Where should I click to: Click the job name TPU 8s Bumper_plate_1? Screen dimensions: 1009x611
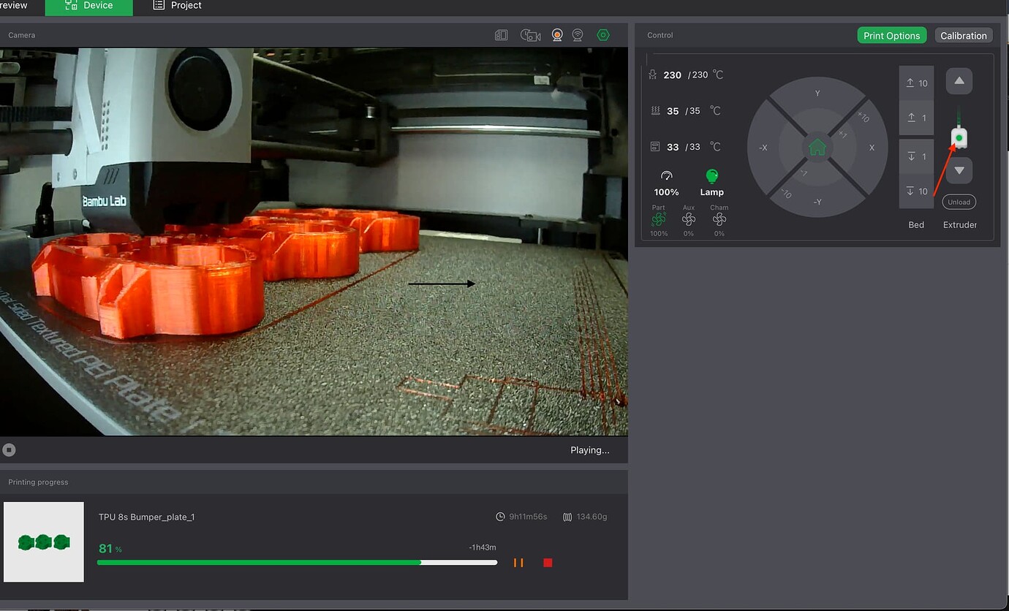[146, 517]
